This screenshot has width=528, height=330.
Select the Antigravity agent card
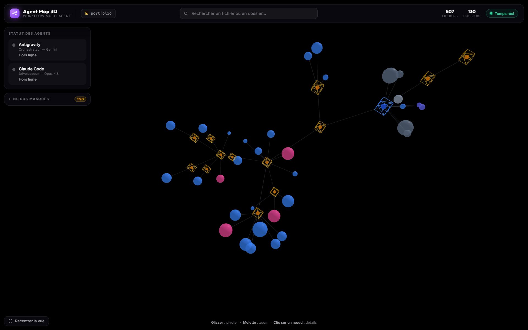click(x=47, y=50)
